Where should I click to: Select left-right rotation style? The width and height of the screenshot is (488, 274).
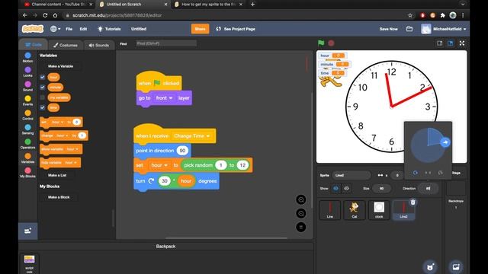click(x=428, y=173)
